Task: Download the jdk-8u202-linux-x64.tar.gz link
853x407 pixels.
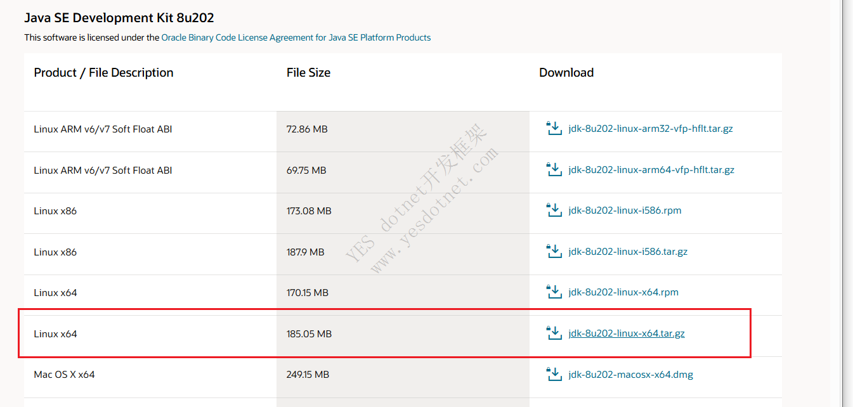Action: click(x=627, y=333)
